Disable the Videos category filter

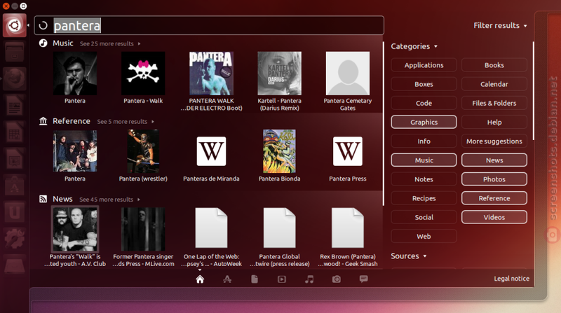pos(494,217)
